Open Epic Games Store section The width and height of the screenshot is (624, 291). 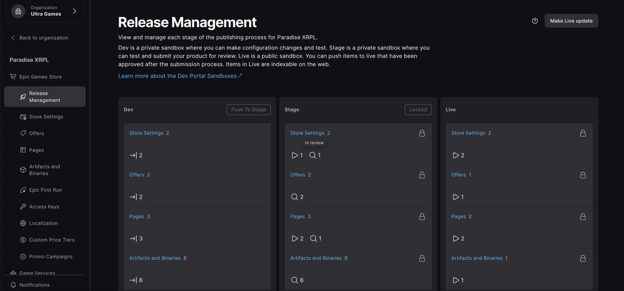tap(40, 77)
